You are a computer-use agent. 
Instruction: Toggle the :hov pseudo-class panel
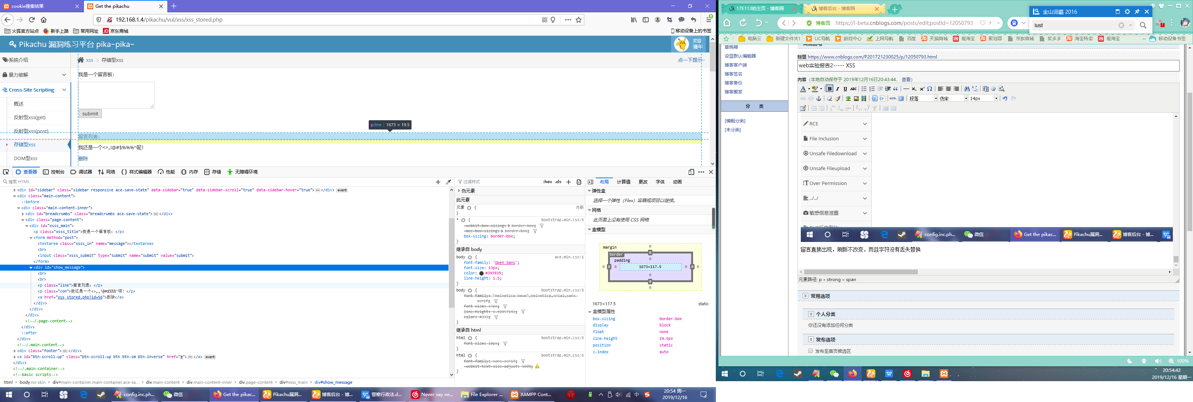tap(547, 182)
